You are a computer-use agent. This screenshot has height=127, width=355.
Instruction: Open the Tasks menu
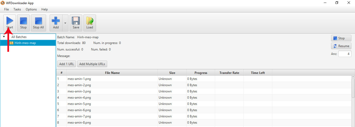click(x=17, y=9)
